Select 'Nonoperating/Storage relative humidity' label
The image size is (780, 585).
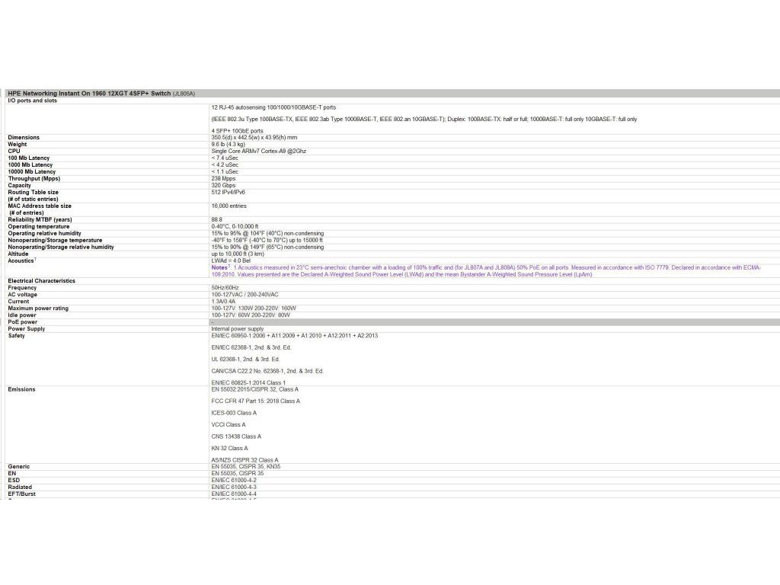61,248
